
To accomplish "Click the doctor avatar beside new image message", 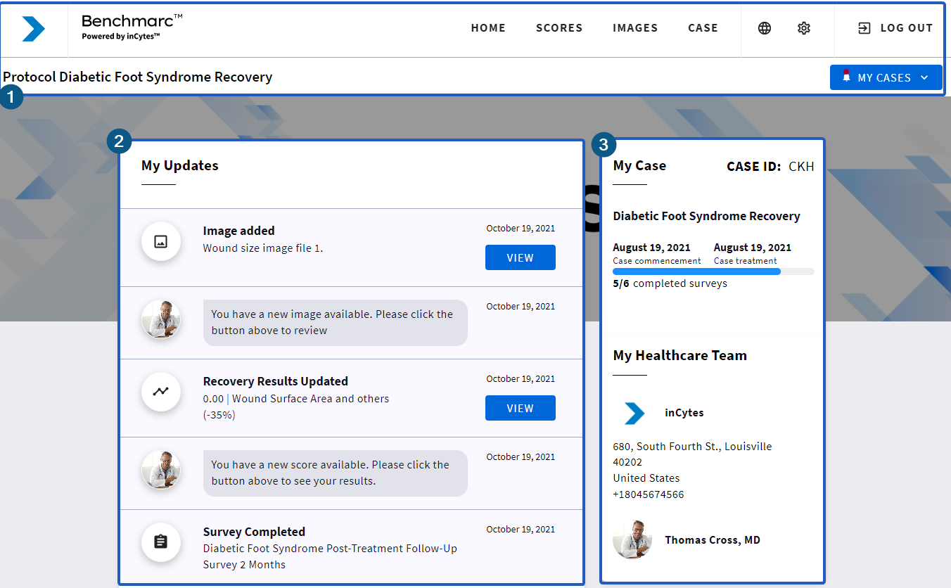I will click(x=161, y=320).
